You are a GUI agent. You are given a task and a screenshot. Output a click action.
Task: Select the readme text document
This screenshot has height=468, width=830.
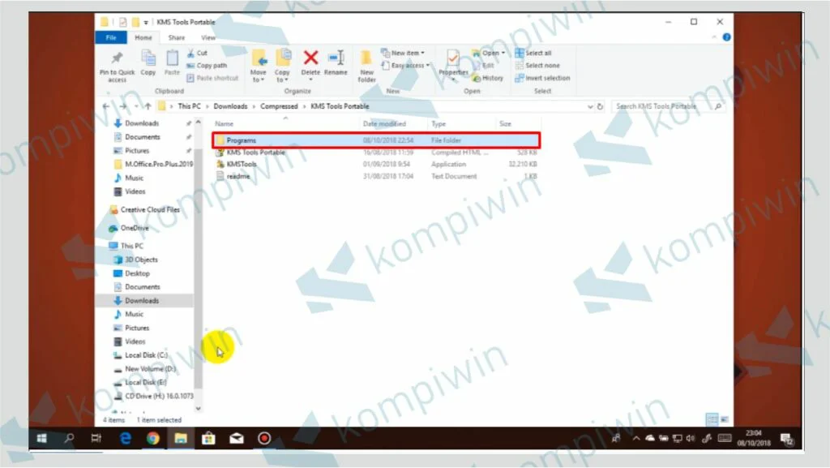[376, 176]
